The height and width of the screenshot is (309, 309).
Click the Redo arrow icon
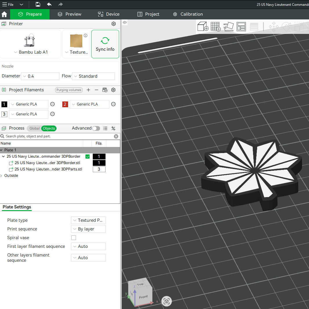[x=61, y=4]
